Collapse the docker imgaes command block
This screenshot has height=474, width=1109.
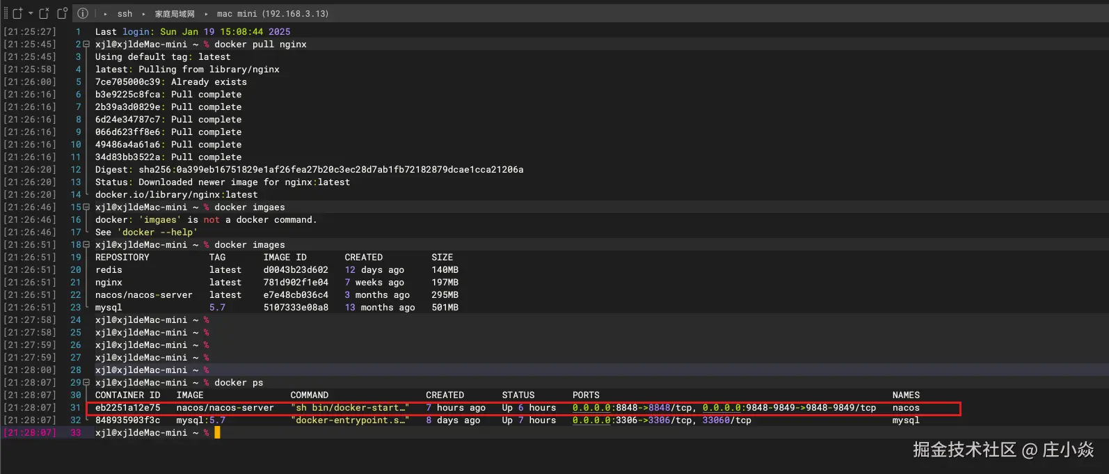(x=86, y=207)
